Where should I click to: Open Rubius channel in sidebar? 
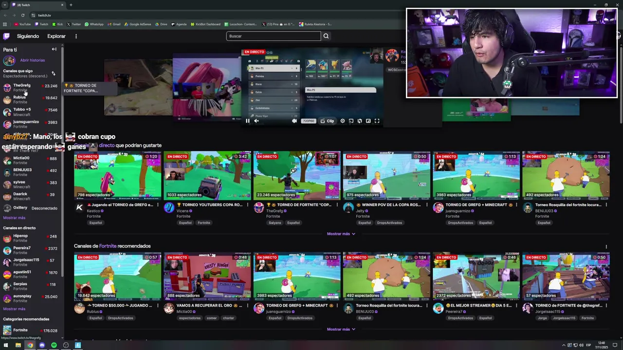point(32,100)
